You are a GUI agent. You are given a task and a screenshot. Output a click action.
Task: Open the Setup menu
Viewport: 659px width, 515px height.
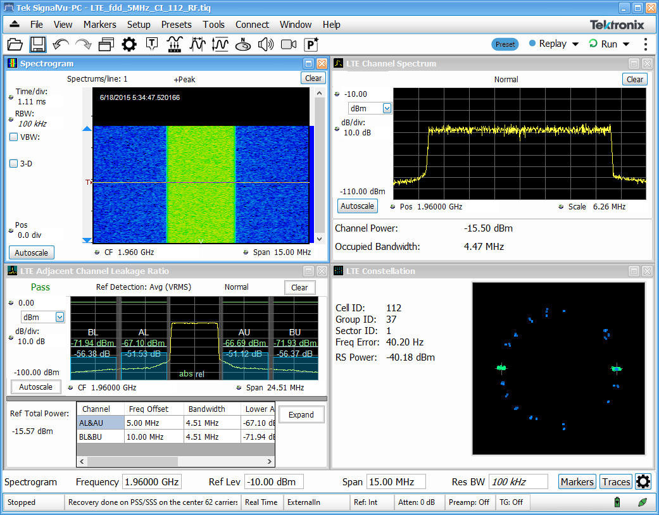point(139,25)
